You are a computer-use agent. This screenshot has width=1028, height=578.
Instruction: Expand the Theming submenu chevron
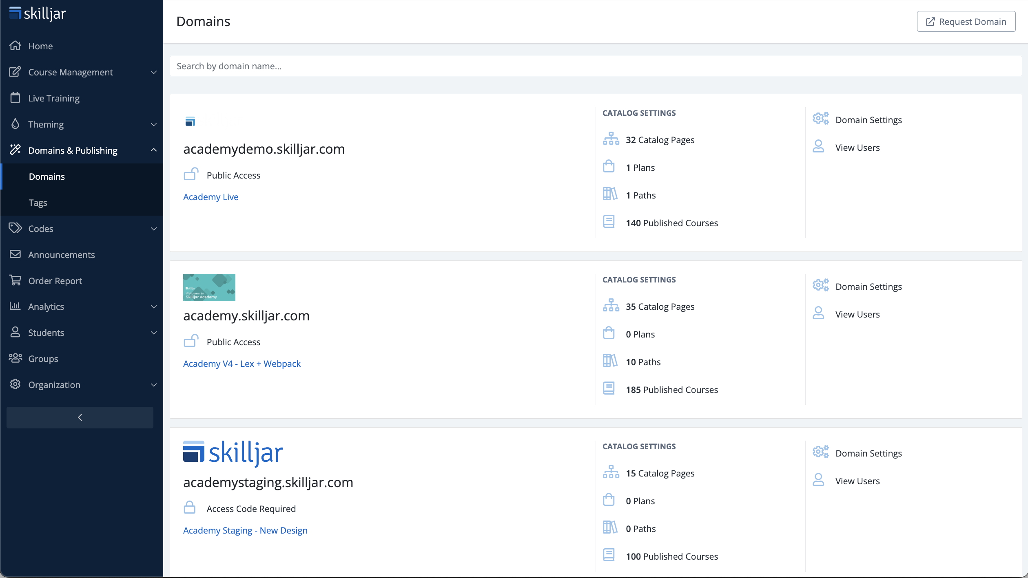[154, 124]
